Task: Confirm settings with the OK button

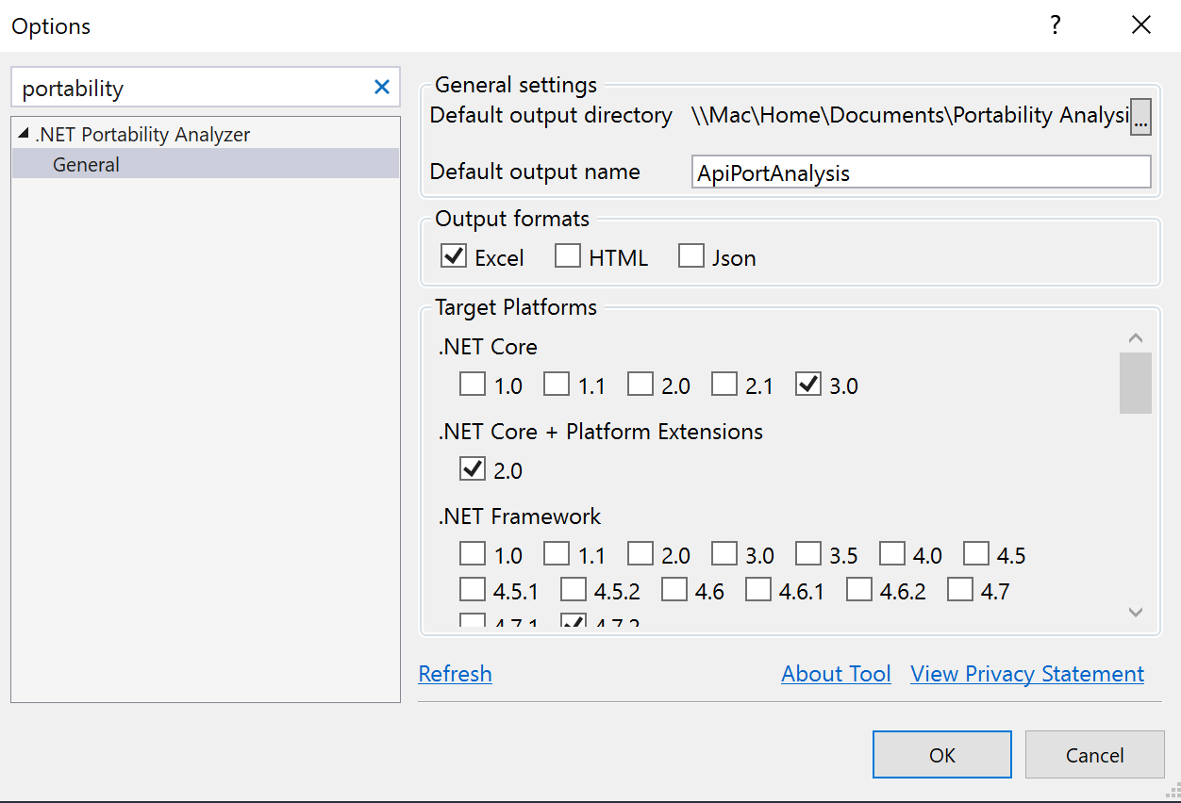Action: 942,755
